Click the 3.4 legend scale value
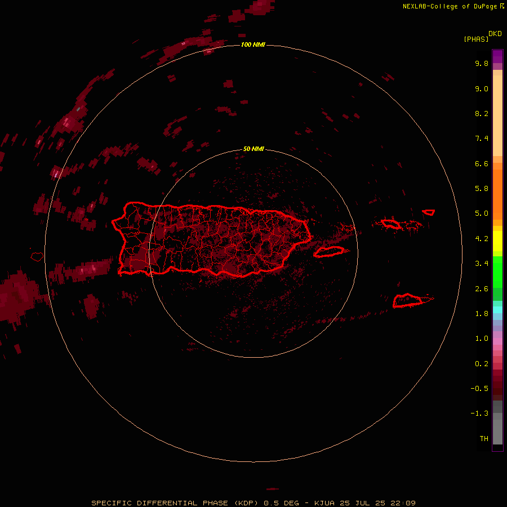This screenshot has height=507, width=507. (x=482, y=264)
